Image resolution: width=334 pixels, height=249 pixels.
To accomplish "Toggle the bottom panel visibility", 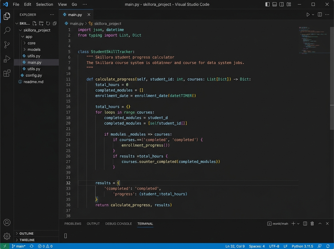I will point(274,4).
